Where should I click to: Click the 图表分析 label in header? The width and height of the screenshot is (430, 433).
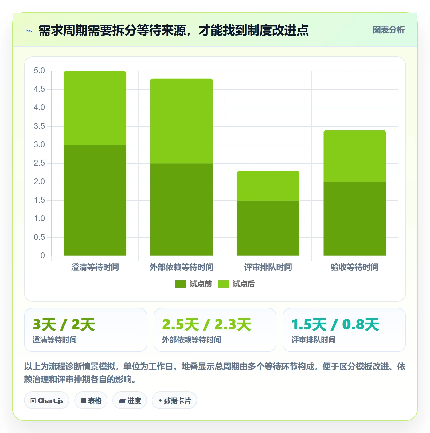(389, 30)
